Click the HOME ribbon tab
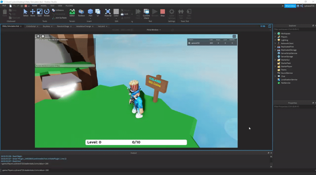 coord(34,6)
